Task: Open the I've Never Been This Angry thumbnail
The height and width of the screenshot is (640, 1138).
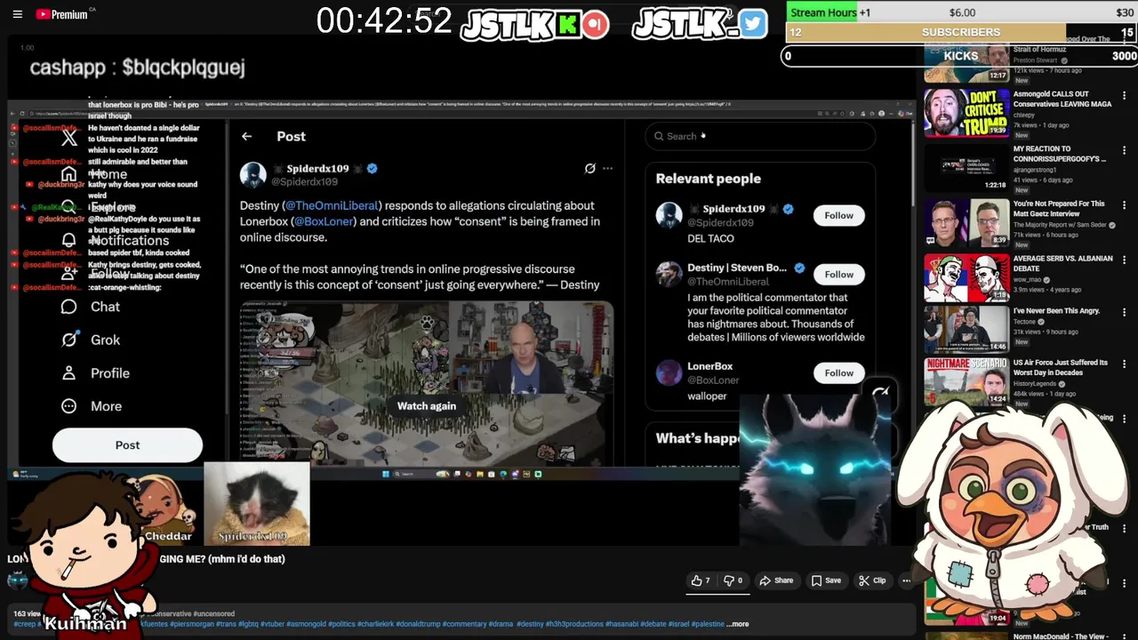Action: (966, 330)
